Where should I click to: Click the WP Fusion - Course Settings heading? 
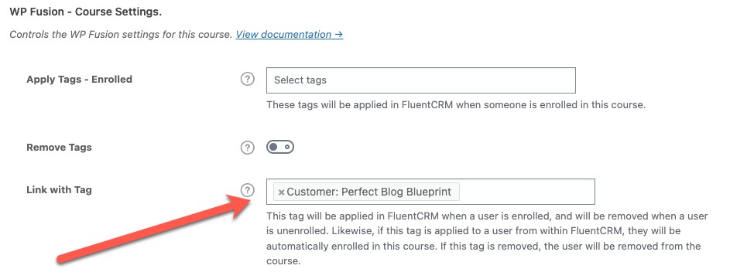click(x=86, y=12)
